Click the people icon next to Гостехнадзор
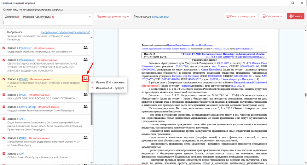The height and width of the screenshot is (165, 307). click(85, 106)
